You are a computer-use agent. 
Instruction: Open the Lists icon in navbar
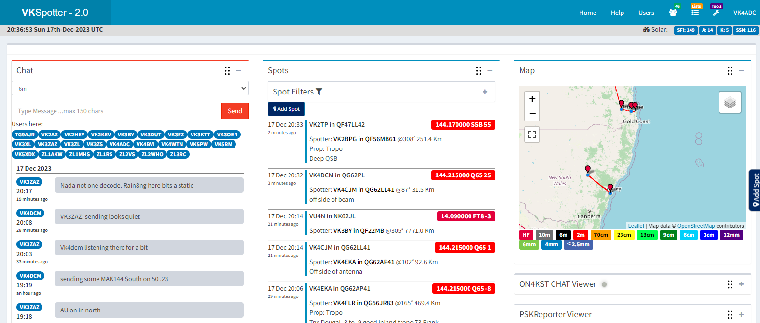tap(695, 13)
